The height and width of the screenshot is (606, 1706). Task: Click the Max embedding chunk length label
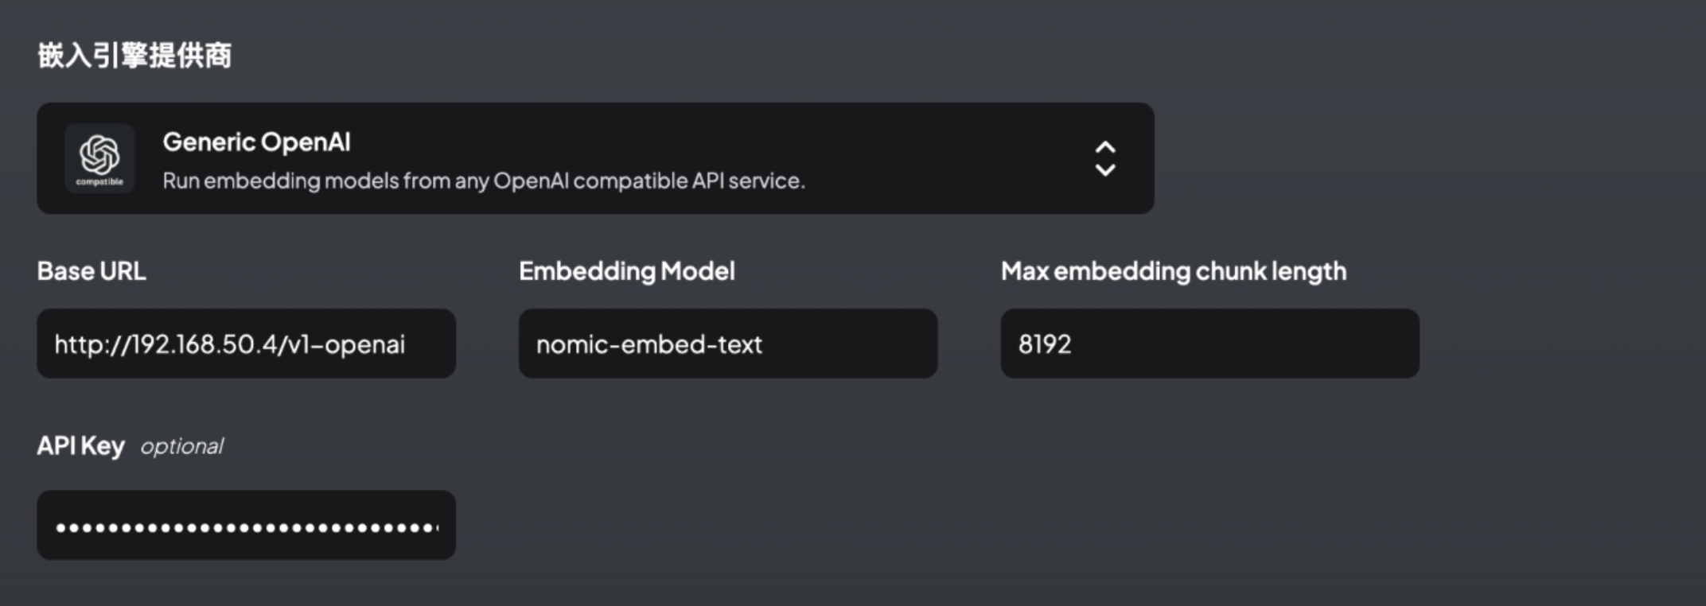(x=1174, y=271)
